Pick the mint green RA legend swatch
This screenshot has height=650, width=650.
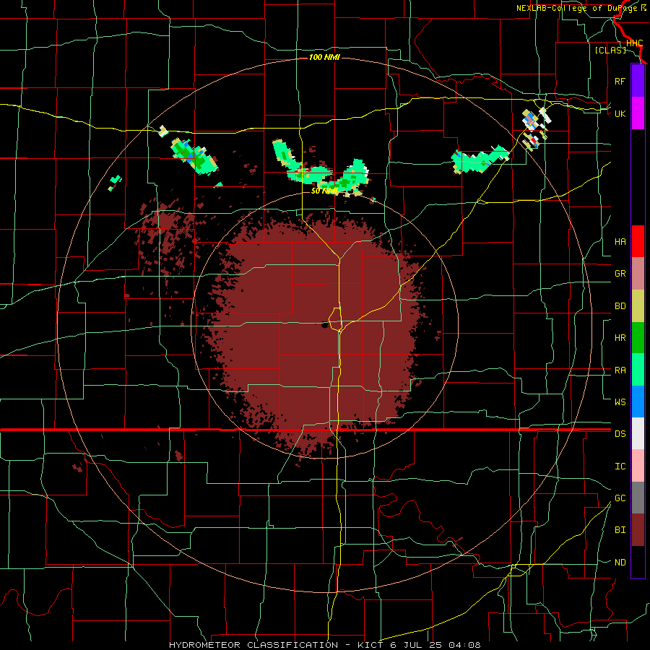(x=638, y=370)
